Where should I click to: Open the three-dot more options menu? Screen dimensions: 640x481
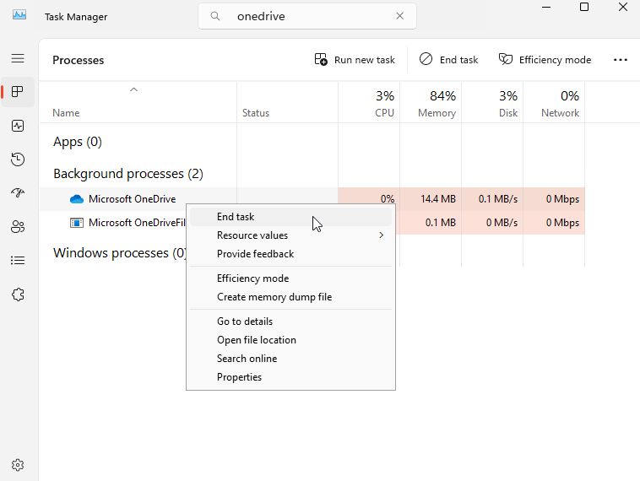[621, 60]
